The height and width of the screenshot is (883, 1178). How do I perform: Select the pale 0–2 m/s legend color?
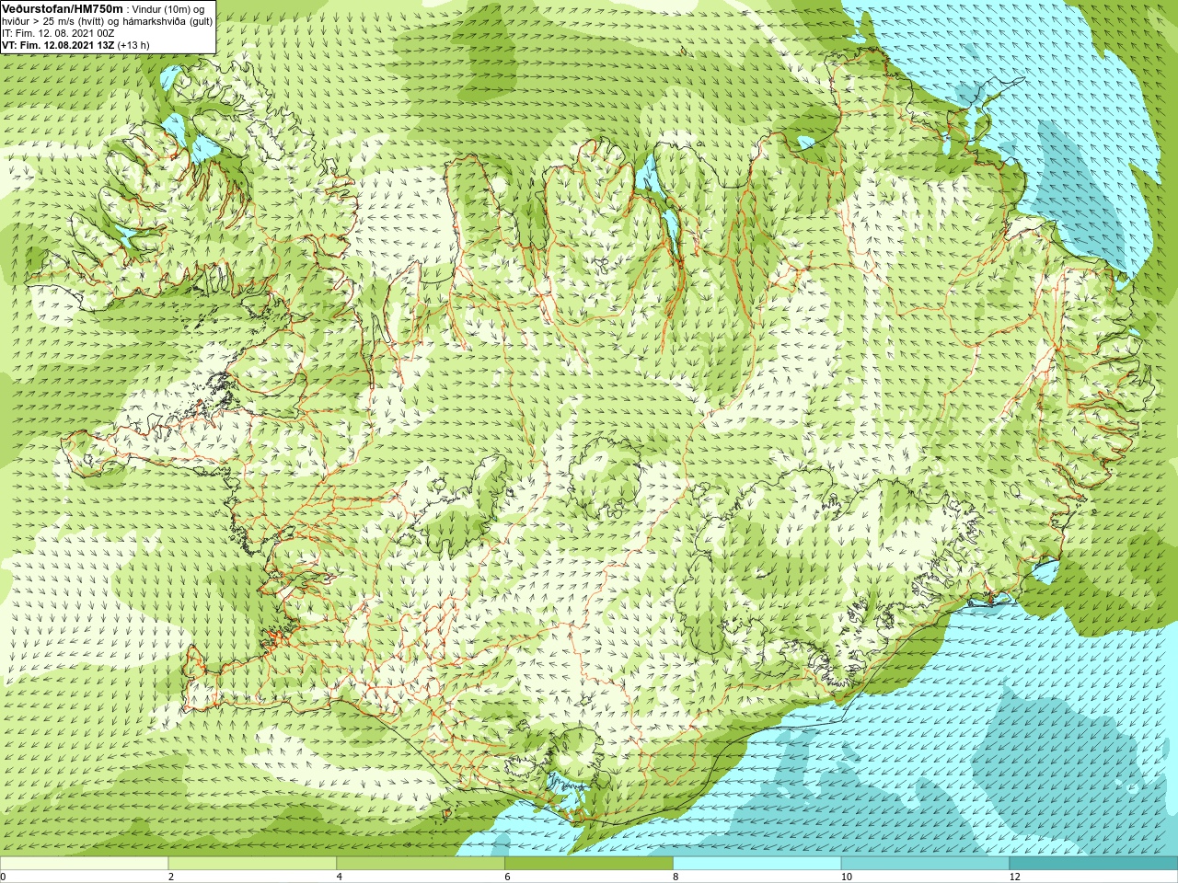[x=84, y=864]
